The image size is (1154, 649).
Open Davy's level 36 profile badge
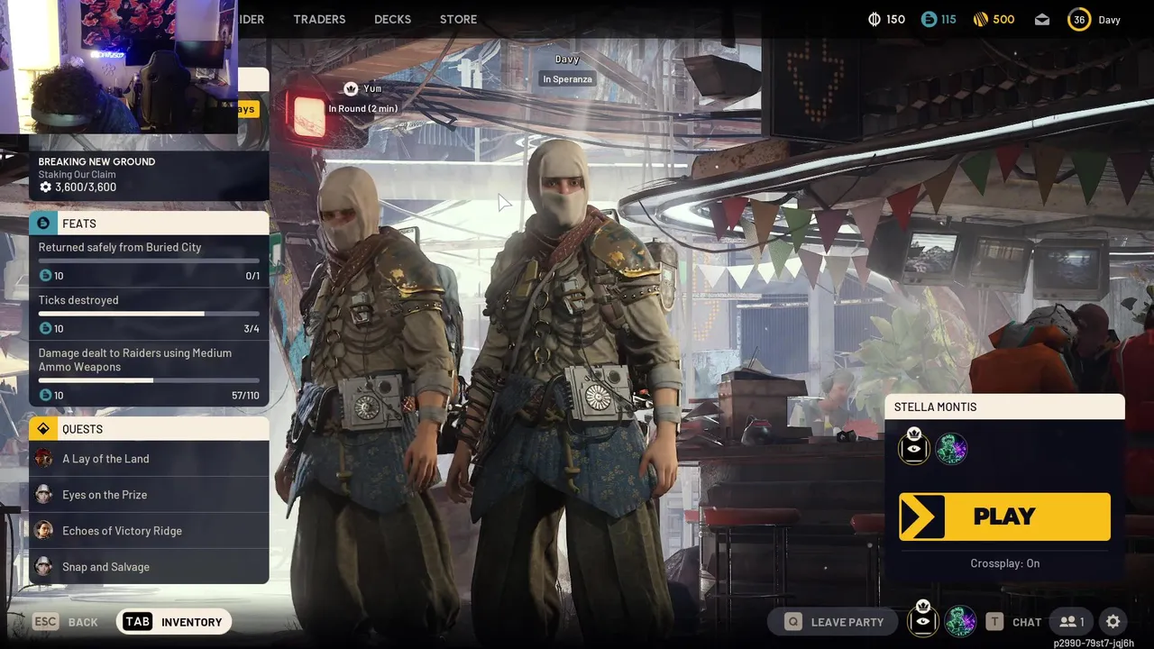coord(1078,19)
